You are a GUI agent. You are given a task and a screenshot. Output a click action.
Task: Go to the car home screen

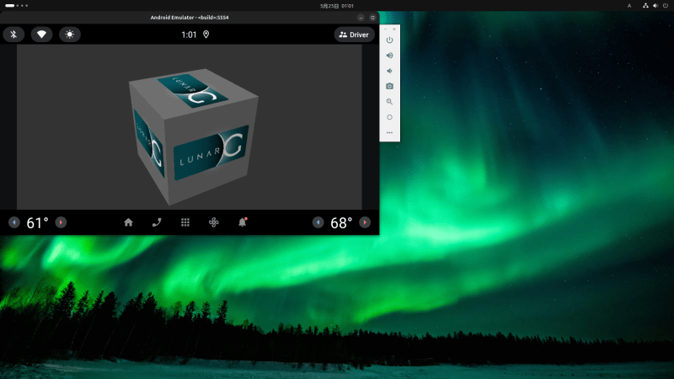tap(128, 222)
